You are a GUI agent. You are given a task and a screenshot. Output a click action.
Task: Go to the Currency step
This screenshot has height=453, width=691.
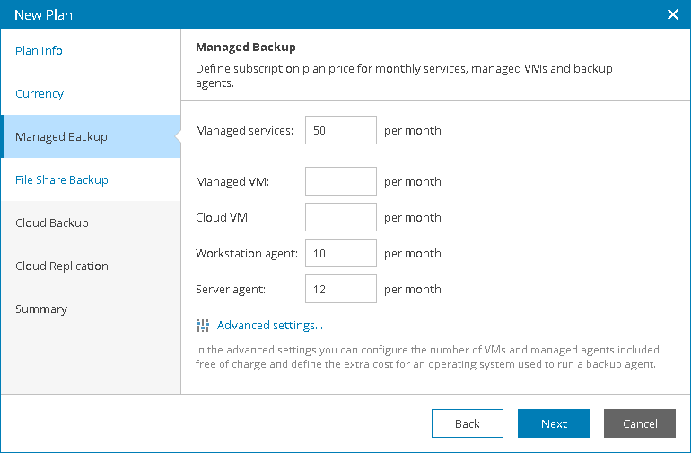[39, 94]
